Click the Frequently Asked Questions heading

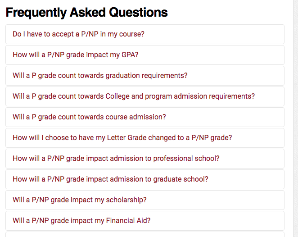pos(87,13)
